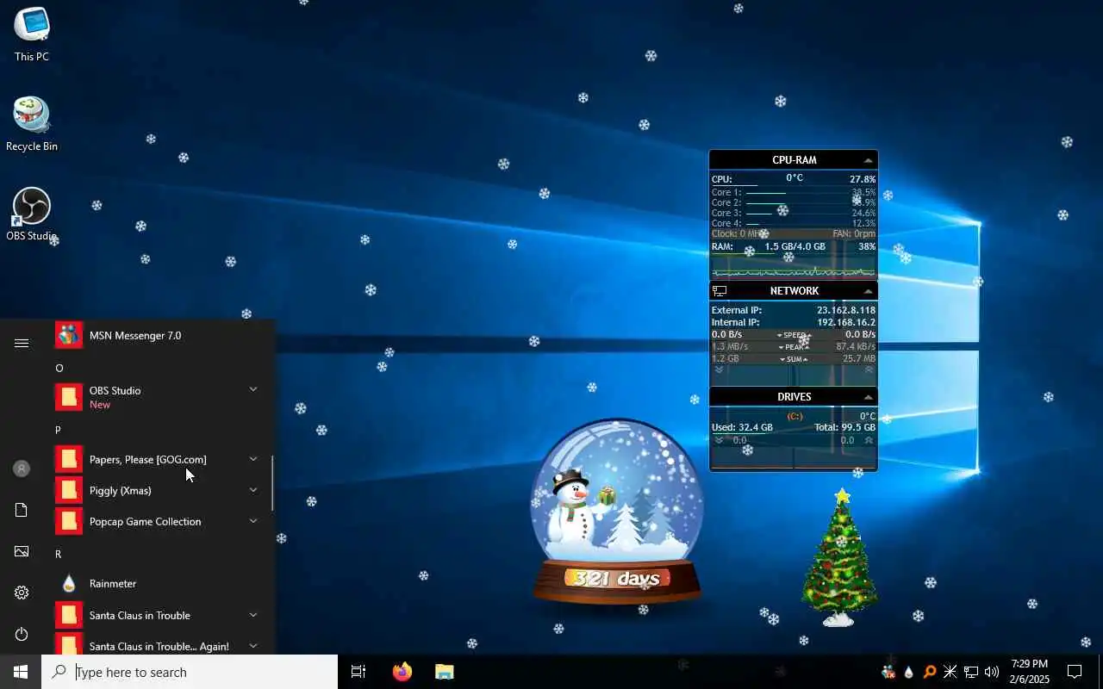Select the OBS Studio desktop shortcut

click(x=32, y=214)
